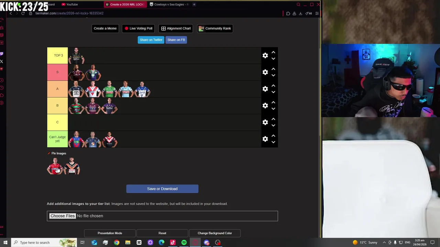Move A tier row down
440x247 pixels.
coord(273,92)
